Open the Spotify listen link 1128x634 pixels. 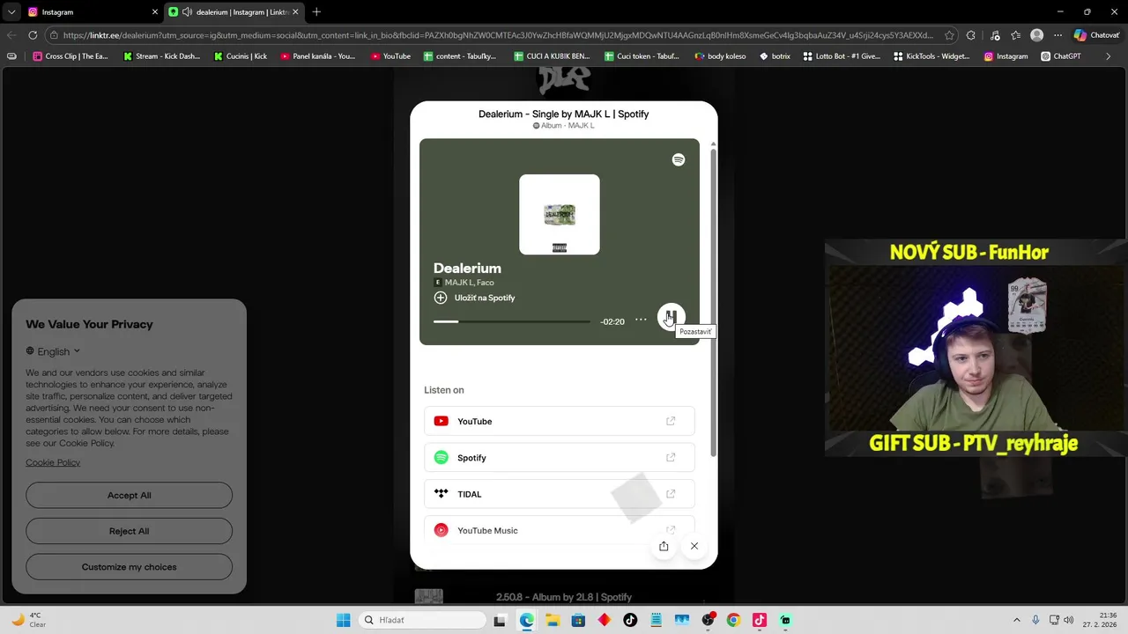559,458
